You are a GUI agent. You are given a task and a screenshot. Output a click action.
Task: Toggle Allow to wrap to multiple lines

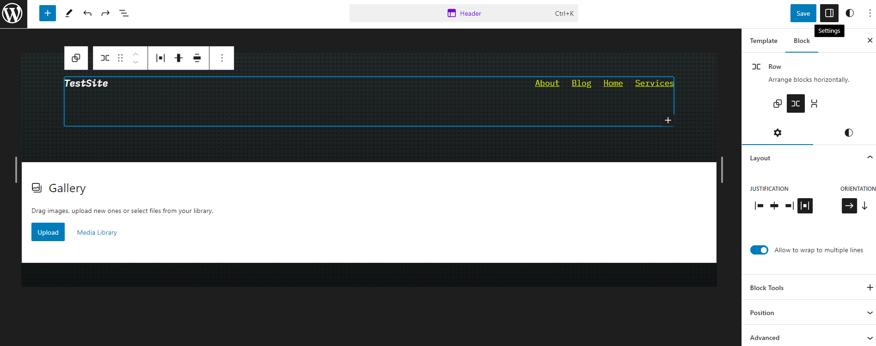pos(759,250)
